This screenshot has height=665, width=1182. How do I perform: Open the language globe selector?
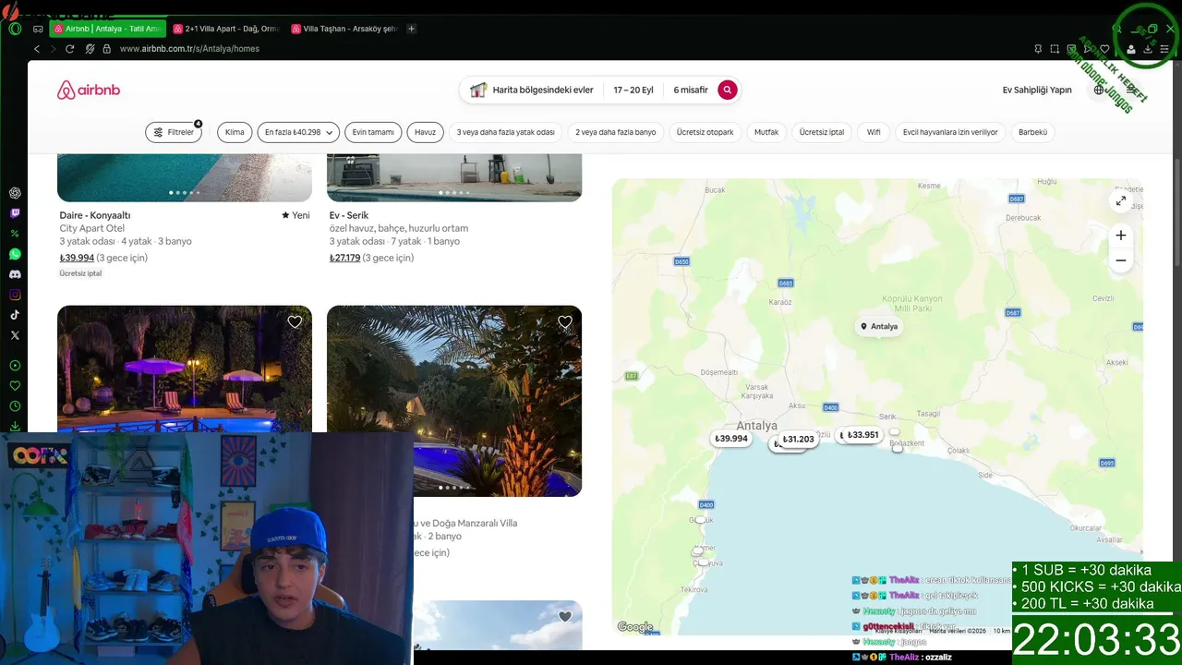(x=1099, y=90)
